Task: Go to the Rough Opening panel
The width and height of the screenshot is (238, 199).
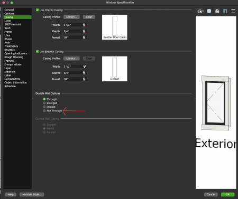Action: [17, 57]
